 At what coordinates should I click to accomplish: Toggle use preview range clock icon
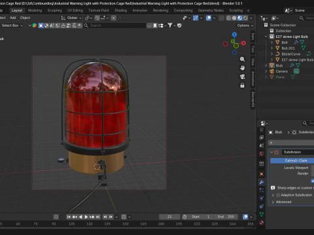[x=184, y=217]
